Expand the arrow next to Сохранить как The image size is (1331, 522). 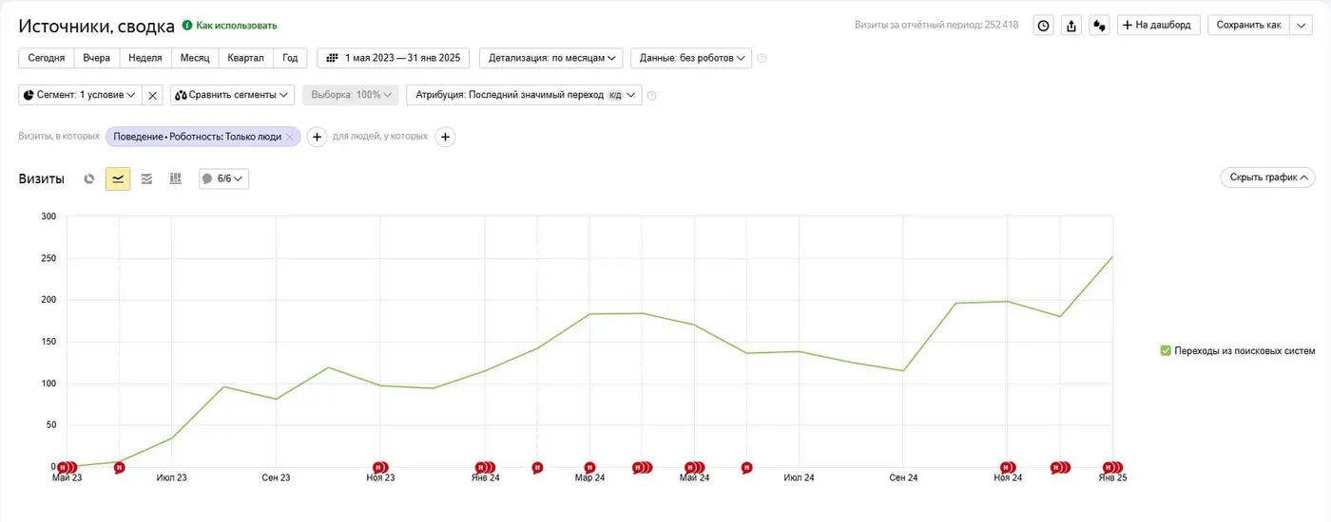pos(1301,26)
